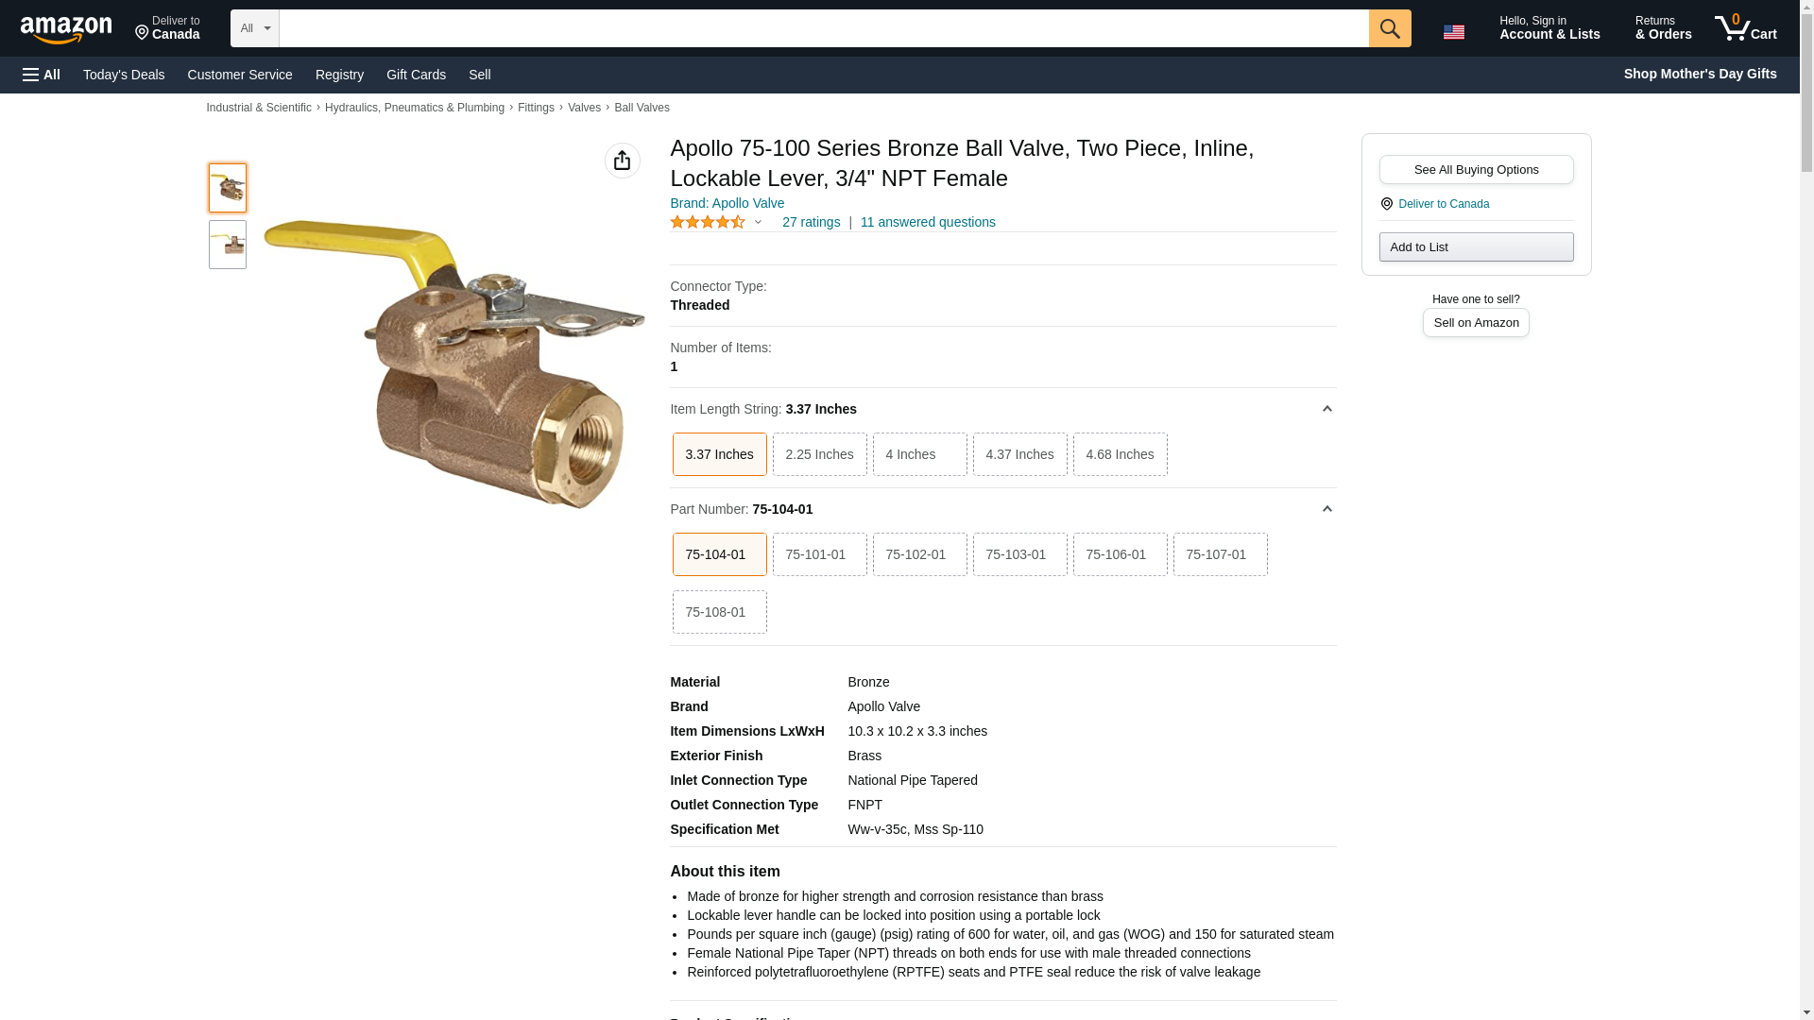The height and width of the screenshot is (1020, 1814).
Task: Open the shopping cart
Action: pos(1745,28)
